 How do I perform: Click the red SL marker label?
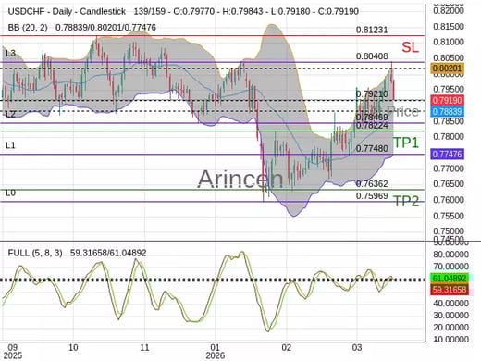pyautogui.click(x=410, y=47)
